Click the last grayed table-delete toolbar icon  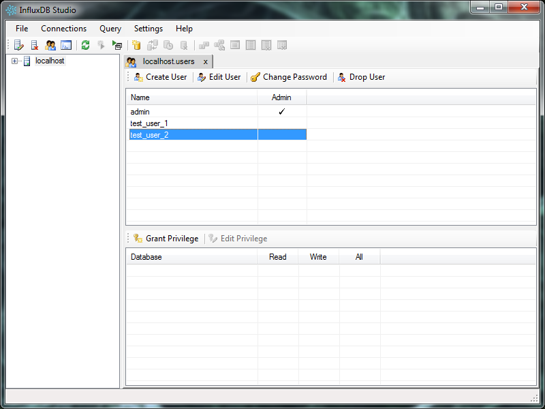(282, 45)
